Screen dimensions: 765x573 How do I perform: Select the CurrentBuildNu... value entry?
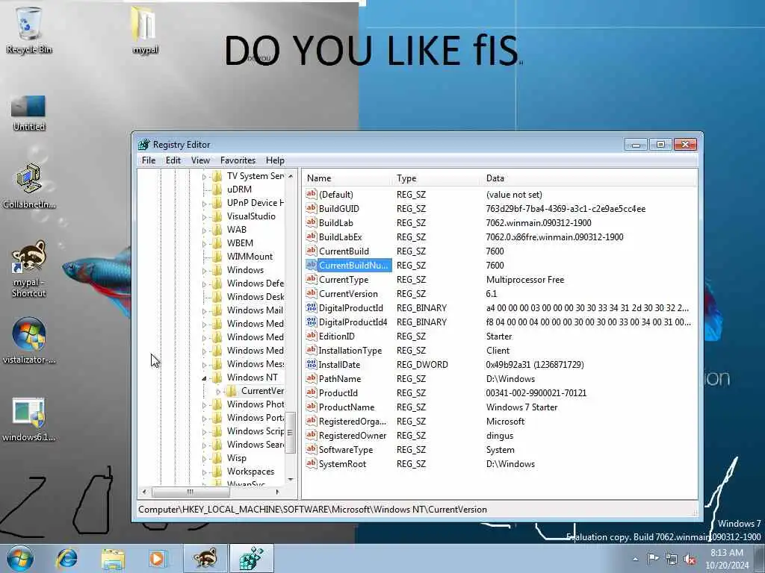coord(353,265)
